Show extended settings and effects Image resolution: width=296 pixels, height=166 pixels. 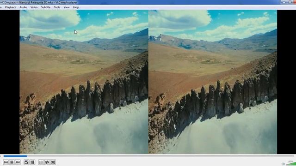[x=32, y=162]
